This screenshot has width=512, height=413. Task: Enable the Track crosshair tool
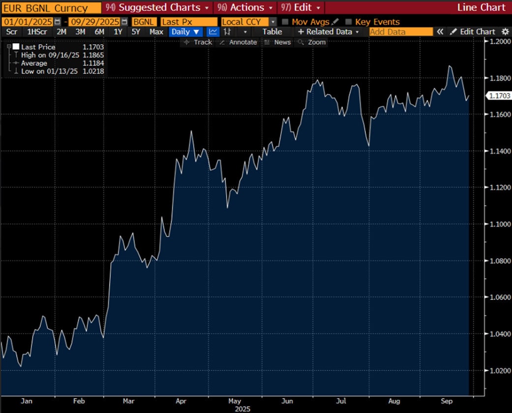click(197, 42)
